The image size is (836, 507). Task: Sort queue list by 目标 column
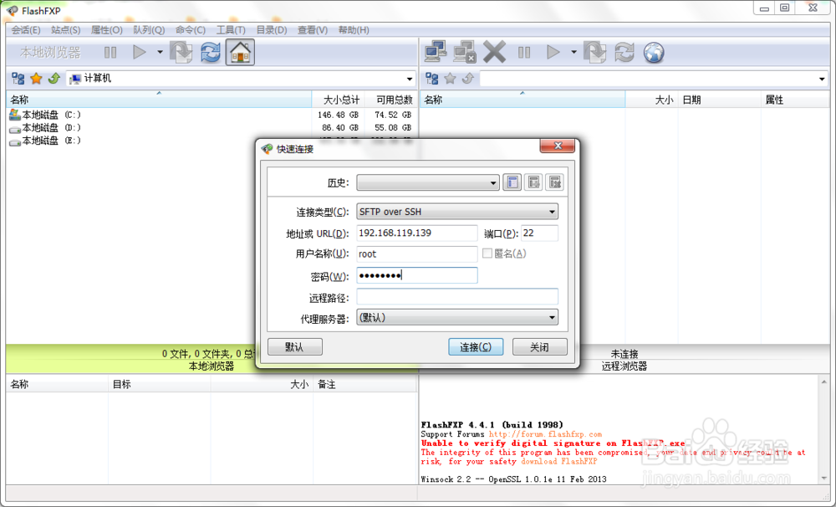tap(159, 384)
